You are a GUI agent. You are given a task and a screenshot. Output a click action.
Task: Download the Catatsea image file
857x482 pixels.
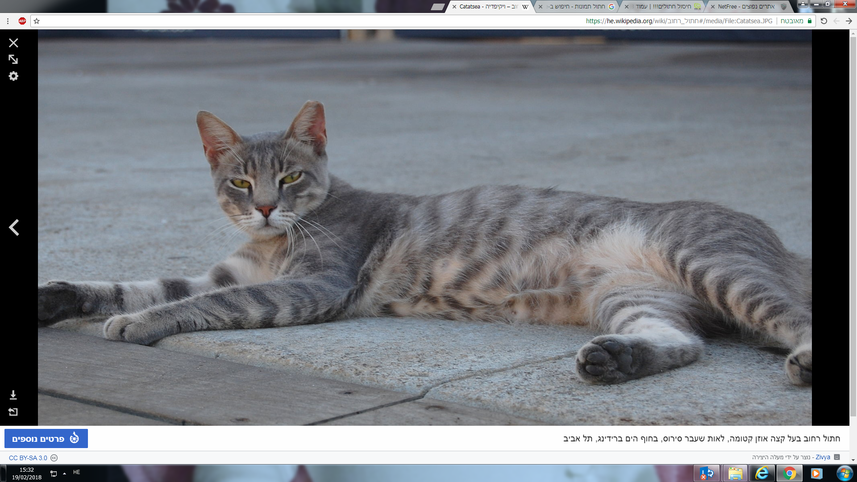13,395
